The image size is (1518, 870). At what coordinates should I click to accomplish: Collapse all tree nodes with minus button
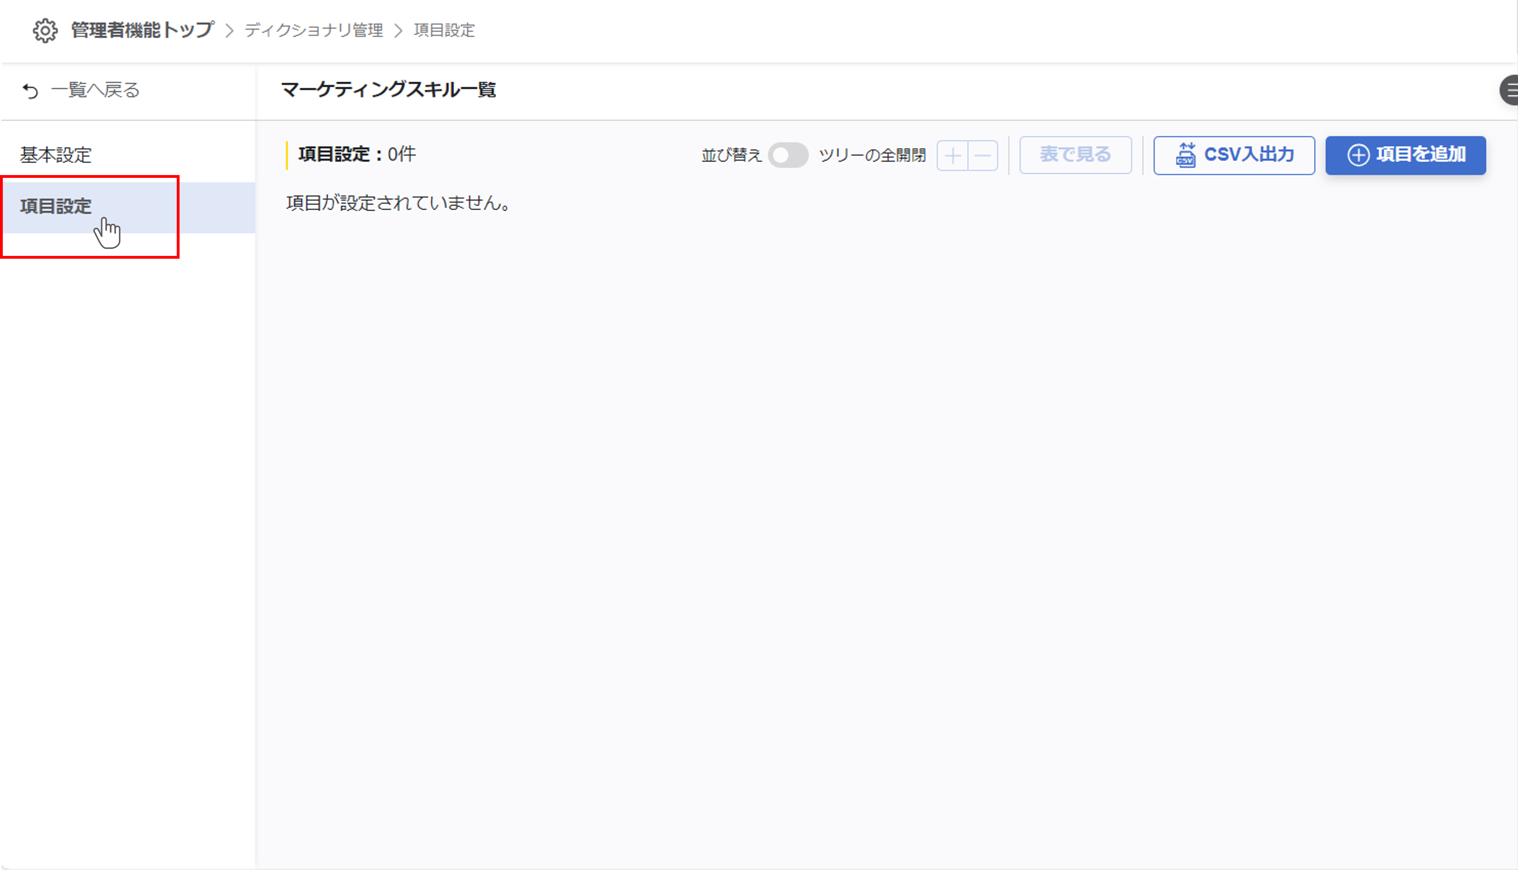point(982,156)
